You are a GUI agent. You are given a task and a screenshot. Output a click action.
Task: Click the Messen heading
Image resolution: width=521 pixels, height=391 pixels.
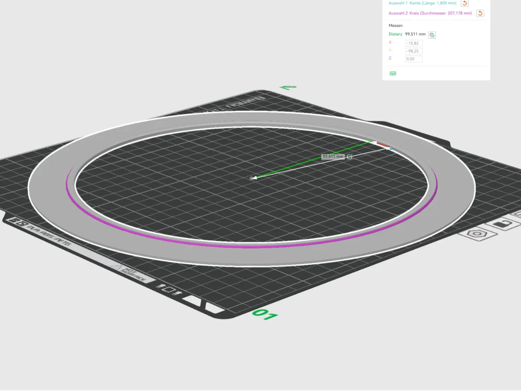point(396,26)
